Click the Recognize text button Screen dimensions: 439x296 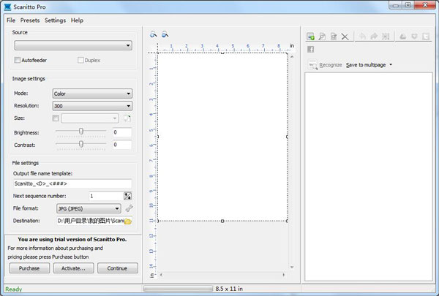[331, 65]
